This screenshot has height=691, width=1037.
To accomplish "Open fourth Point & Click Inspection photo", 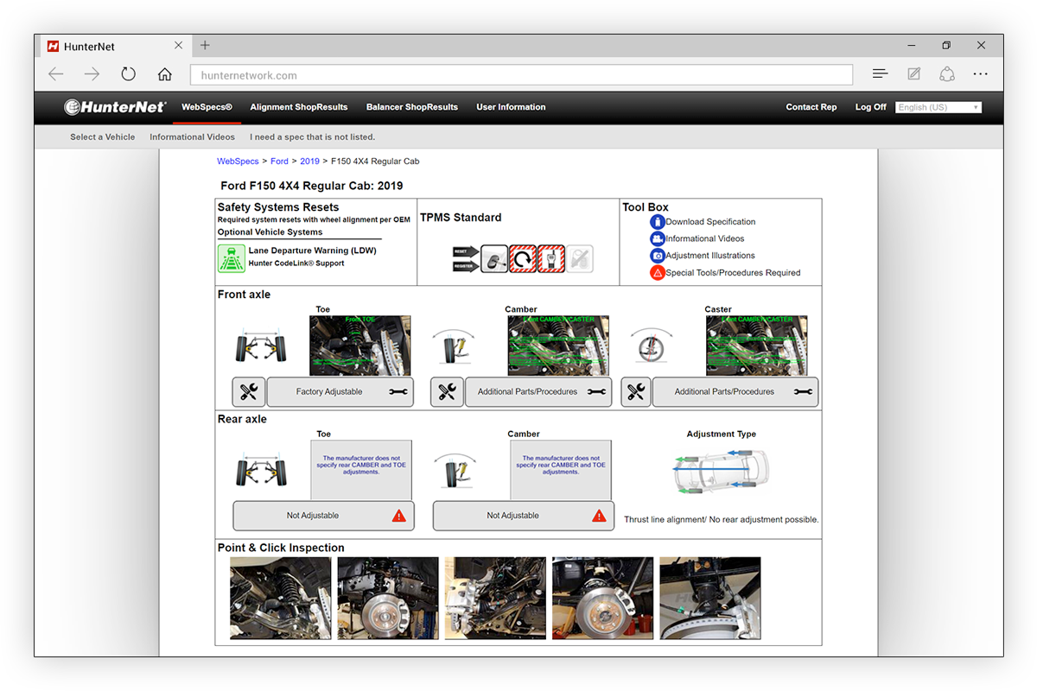I will 602,598.
